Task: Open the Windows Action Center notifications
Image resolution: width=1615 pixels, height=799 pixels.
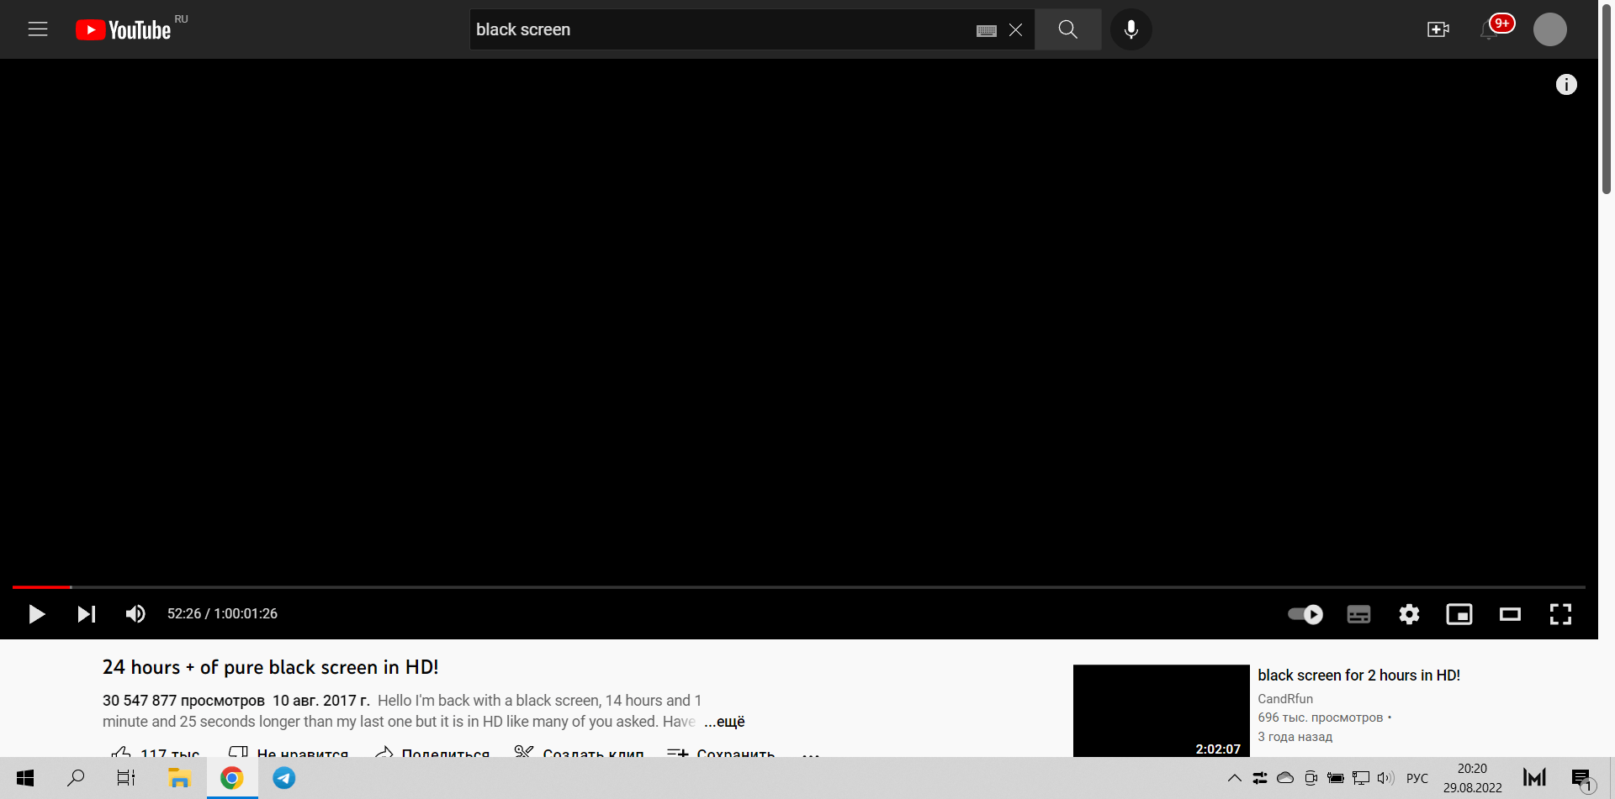Action: [x=1581, y=778]
